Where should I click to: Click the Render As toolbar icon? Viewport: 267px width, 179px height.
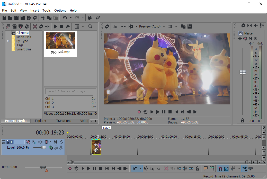pyautogui.click(x=29, y=18)
